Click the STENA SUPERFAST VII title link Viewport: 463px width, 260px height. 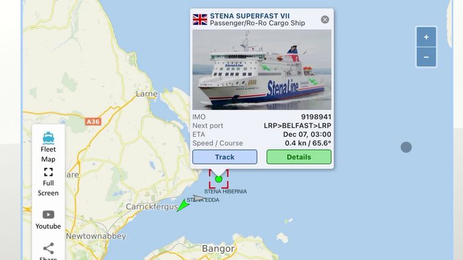(250, 16)
